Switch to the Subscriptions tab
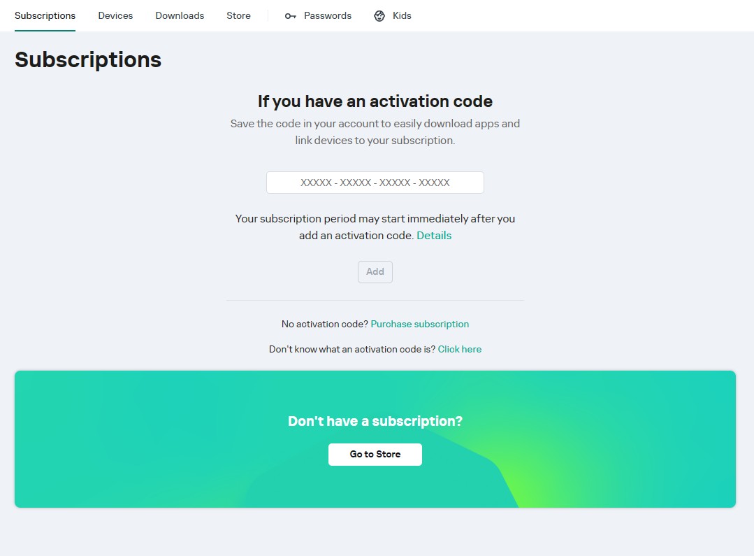This screenshot has width=754, height=556. pos(45,15)
